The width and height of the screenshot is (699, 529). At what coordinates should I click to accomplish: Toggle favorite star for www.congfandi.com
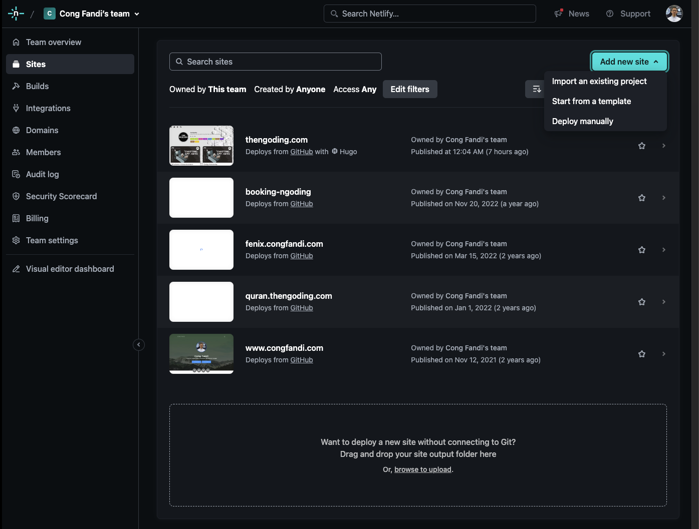pos(642,354)
